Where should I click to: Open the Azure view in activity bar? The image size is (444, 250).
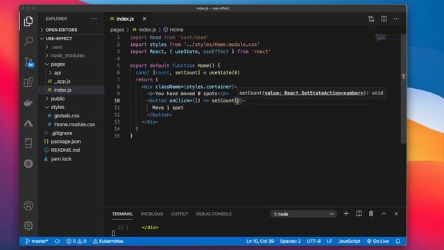[x=28, y=124]
